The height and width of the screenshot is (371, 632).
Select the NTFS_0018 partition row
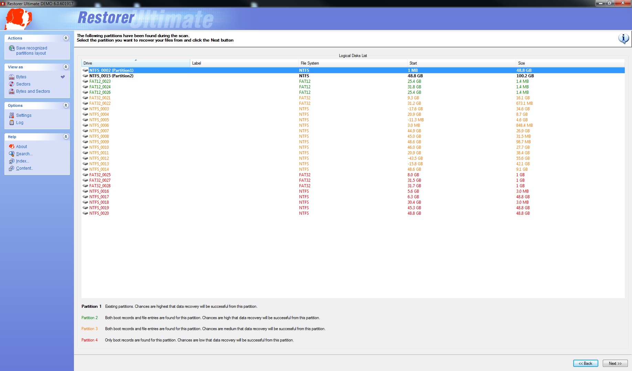pos(353,202)
